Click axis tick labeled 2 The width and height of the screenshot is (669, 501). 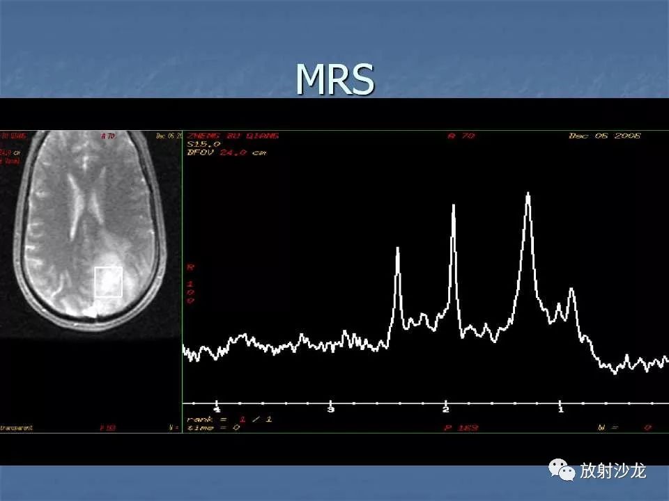[x=446, y=409]
